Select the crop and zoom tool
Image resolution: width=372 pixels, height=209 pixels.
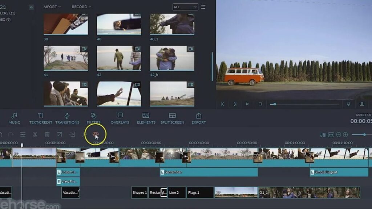click(x=60, y=134)
